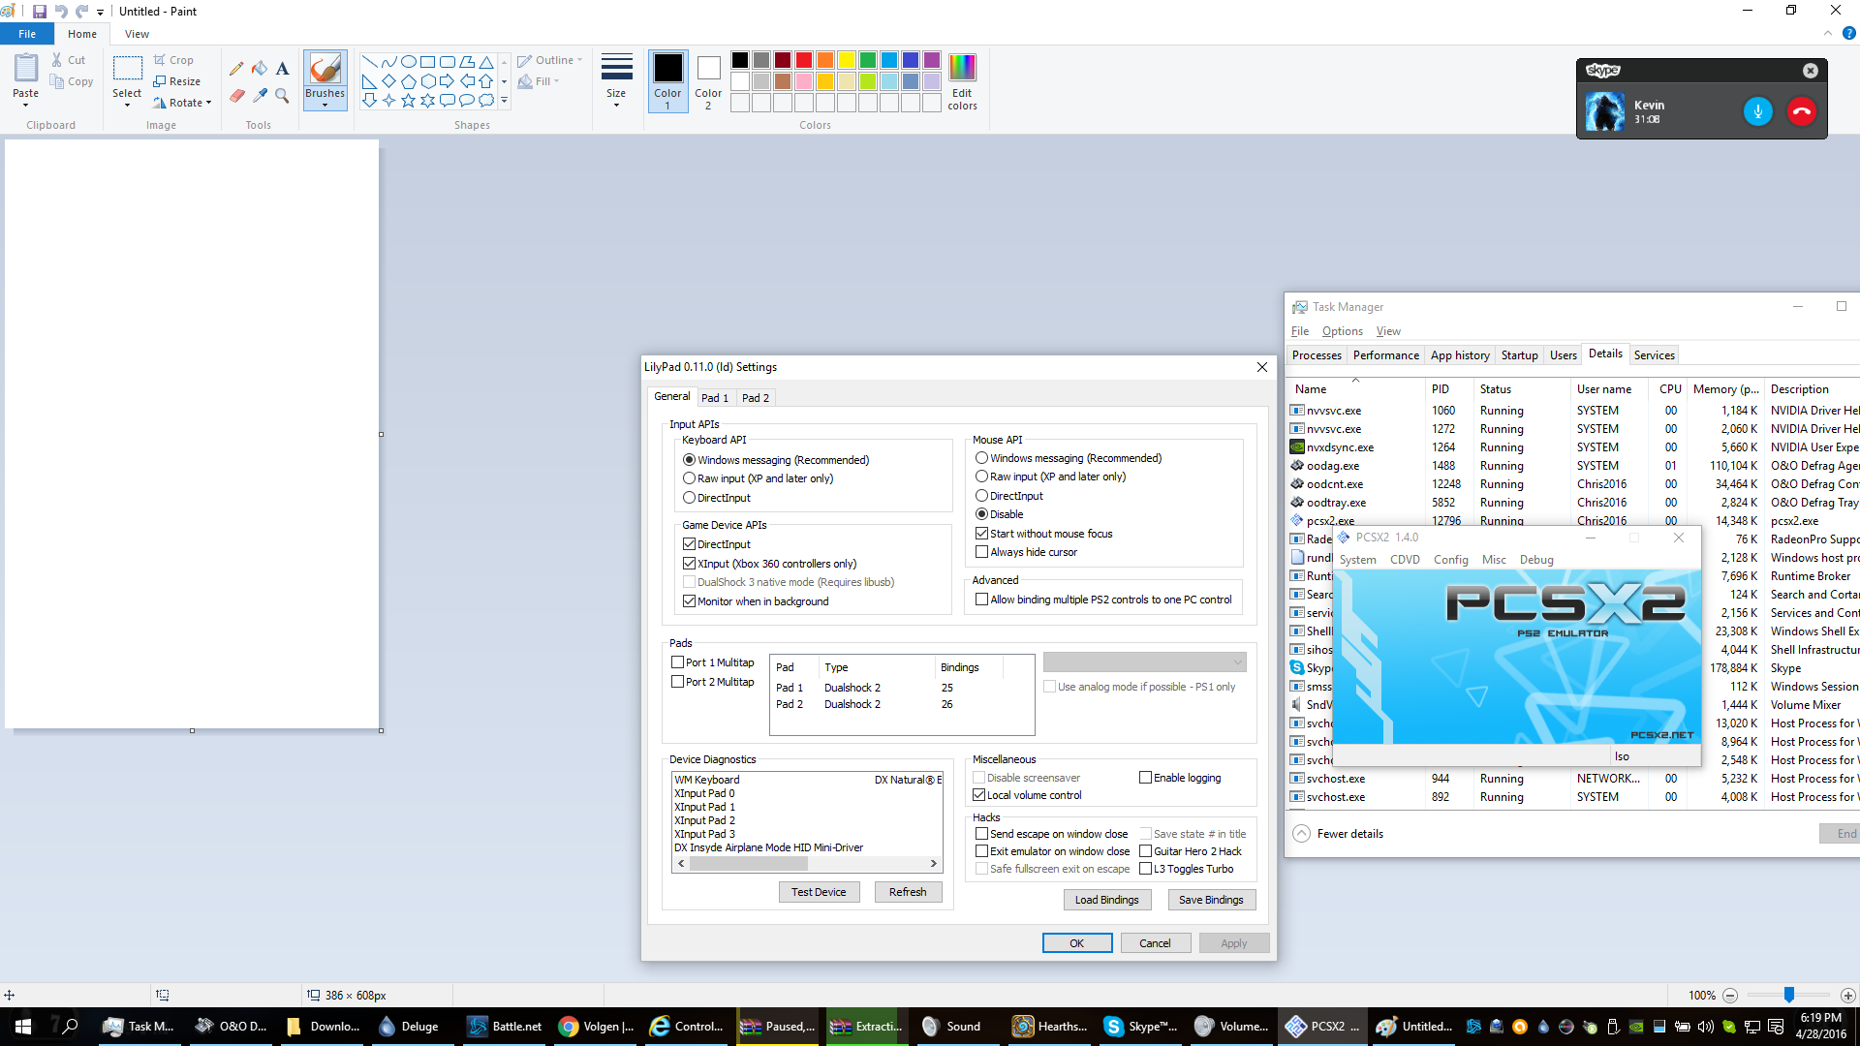Select the Oval shape in Shapes gallery
The width and height of the screenshot is (1860, 1046).
point(409,61)
